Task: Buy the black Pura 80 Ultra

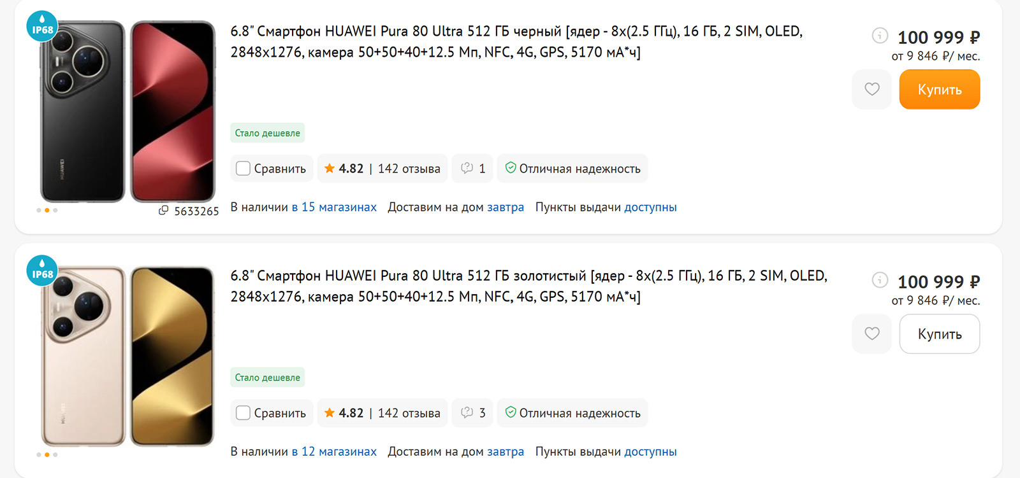Action: (x=939, y=90)
